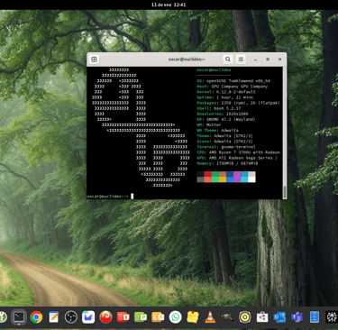The image size is (338, 330).
Task: Click the 'Shell: bash 5.2.37' line
Action: point(219,108)
